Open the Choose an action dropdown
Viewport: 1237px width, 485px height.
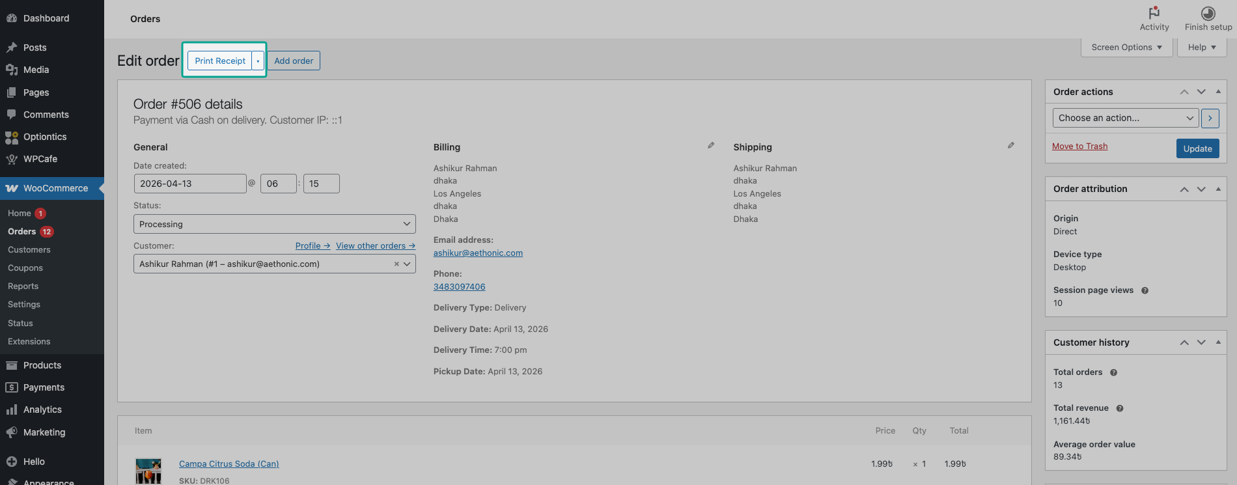pyautogui.click(x=1126, y=118)
